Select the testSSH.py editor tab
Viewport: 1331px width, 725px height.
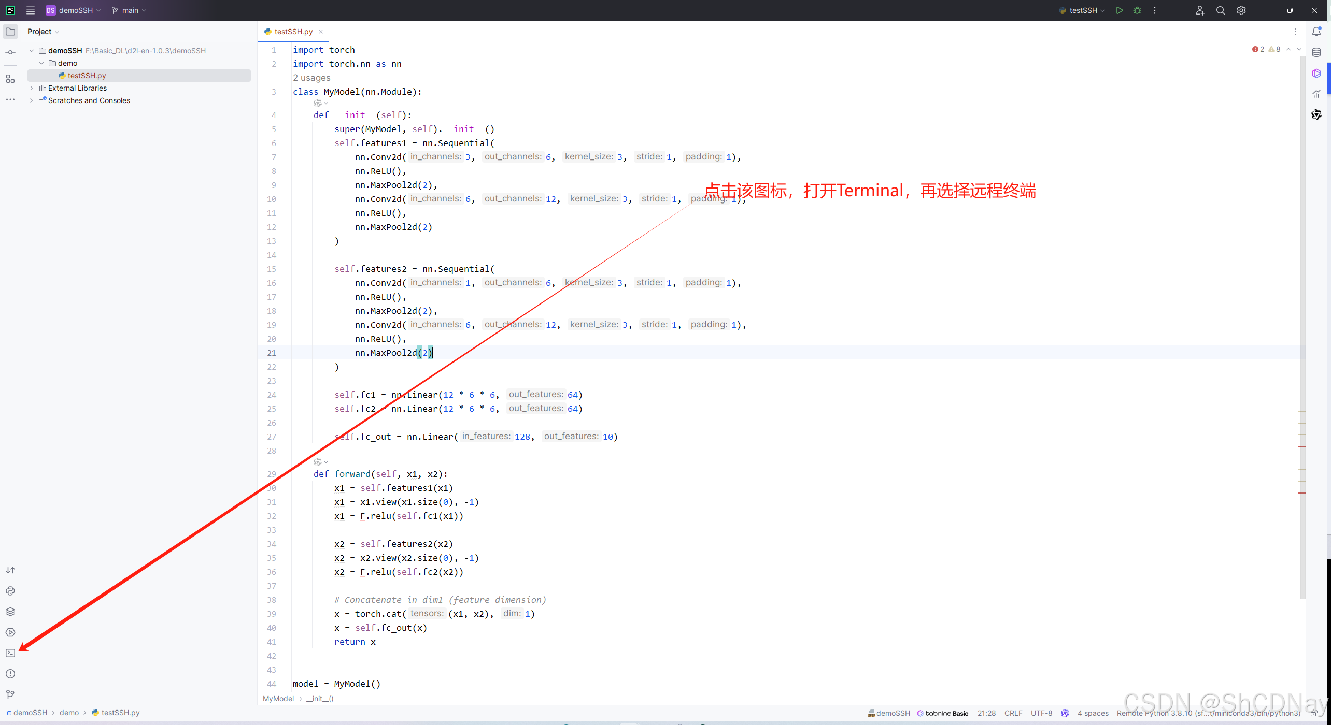tap(293, 32)
